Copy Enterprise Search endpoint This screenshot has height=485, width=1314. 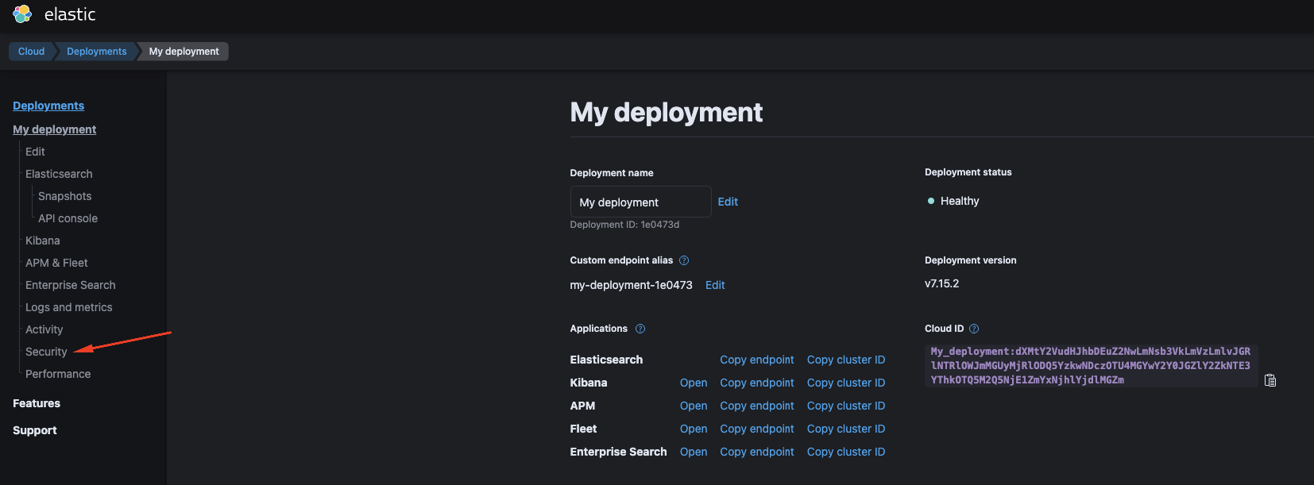(757, 452)
